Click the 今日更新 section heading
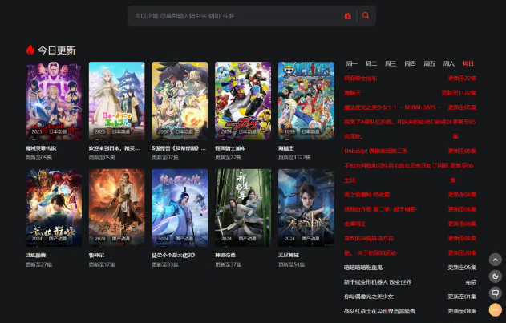 coord(57,50)
